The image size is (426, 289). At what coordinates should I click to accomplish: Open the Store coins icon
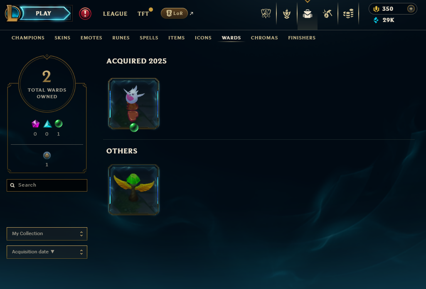point(348,14)
